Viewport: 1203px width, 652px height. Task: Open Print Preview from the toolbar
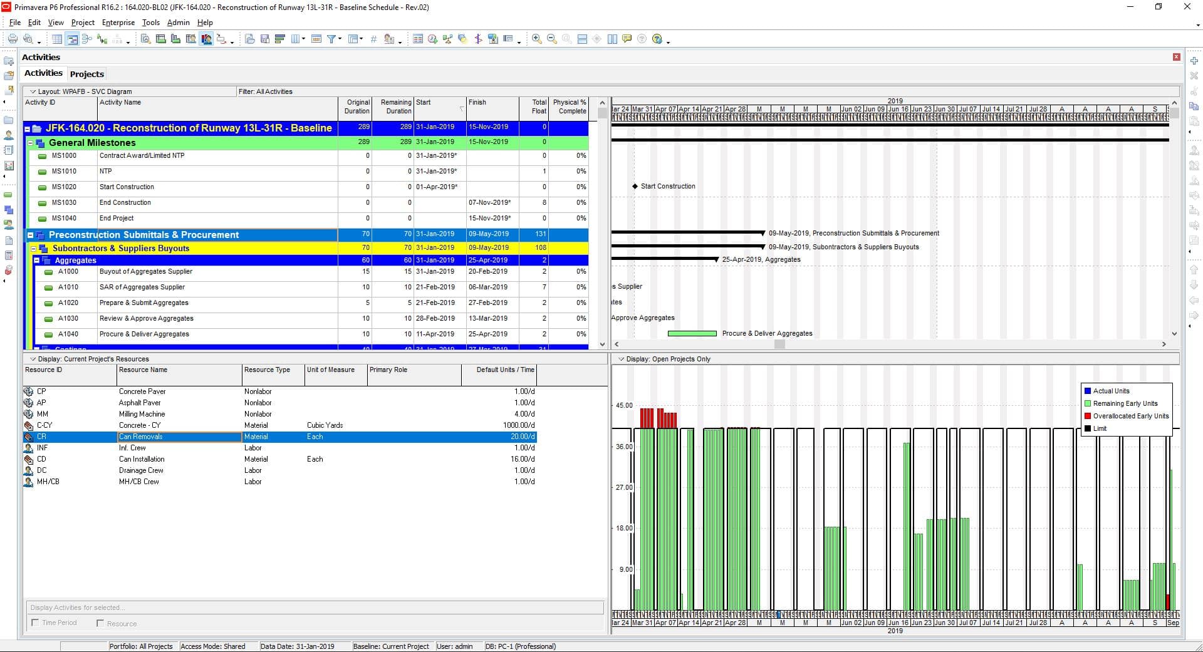click(28, 39)
